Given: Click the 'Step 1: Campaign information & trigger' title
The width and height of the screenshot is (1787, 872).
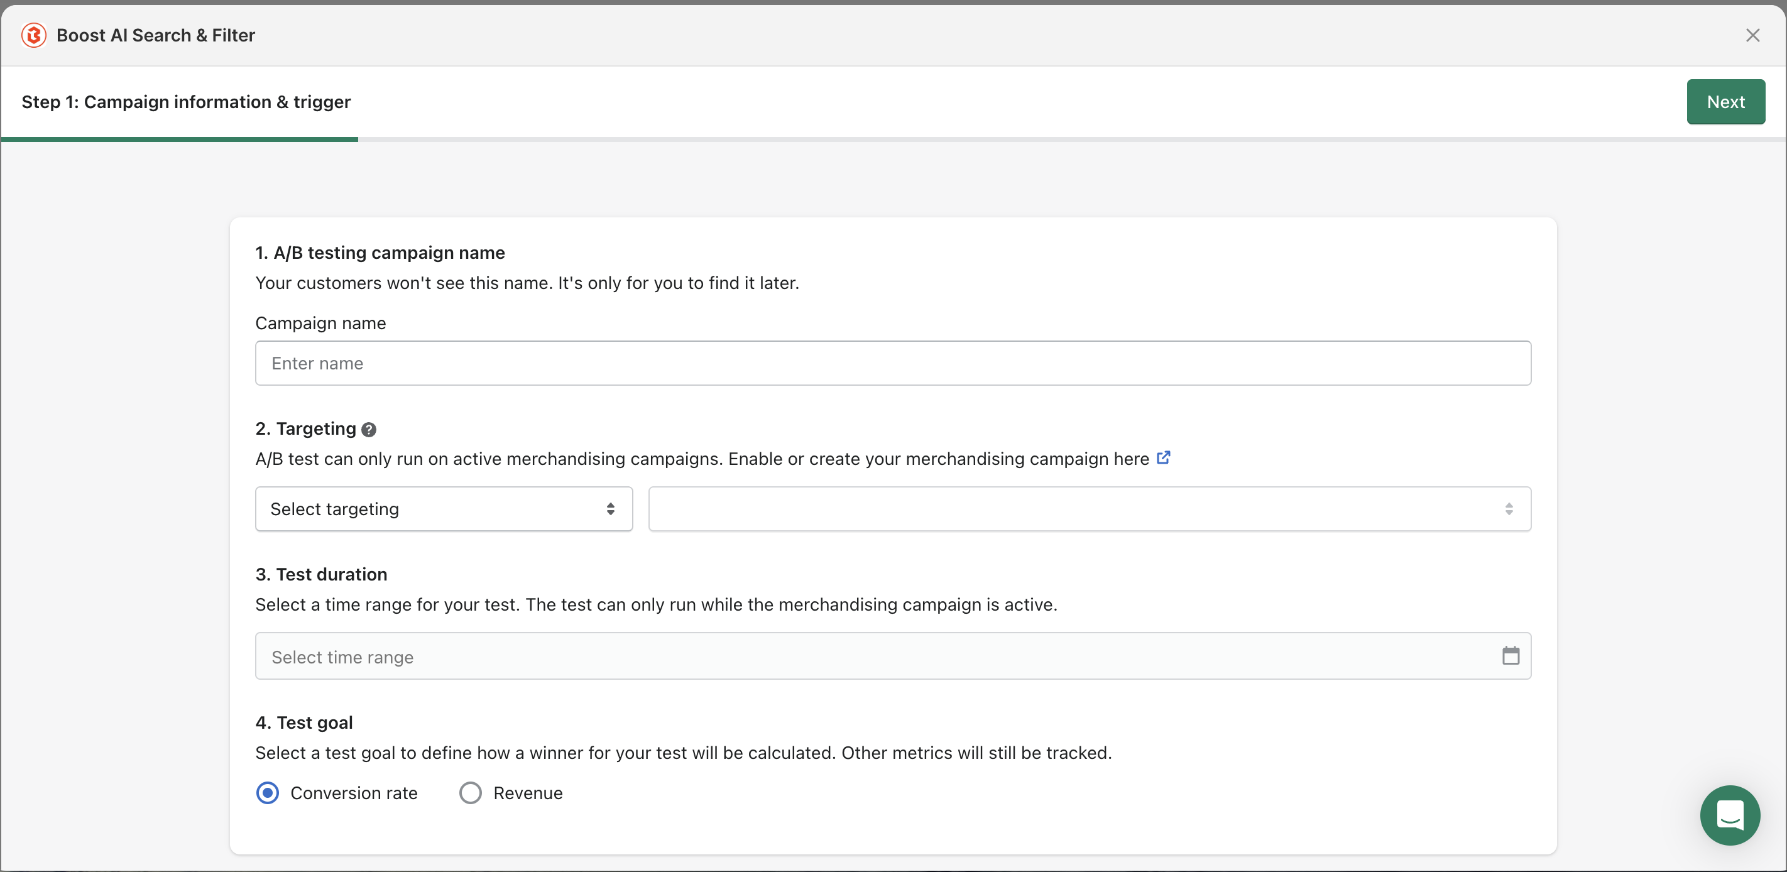Looking at the screenshot, I should point(186,102).
